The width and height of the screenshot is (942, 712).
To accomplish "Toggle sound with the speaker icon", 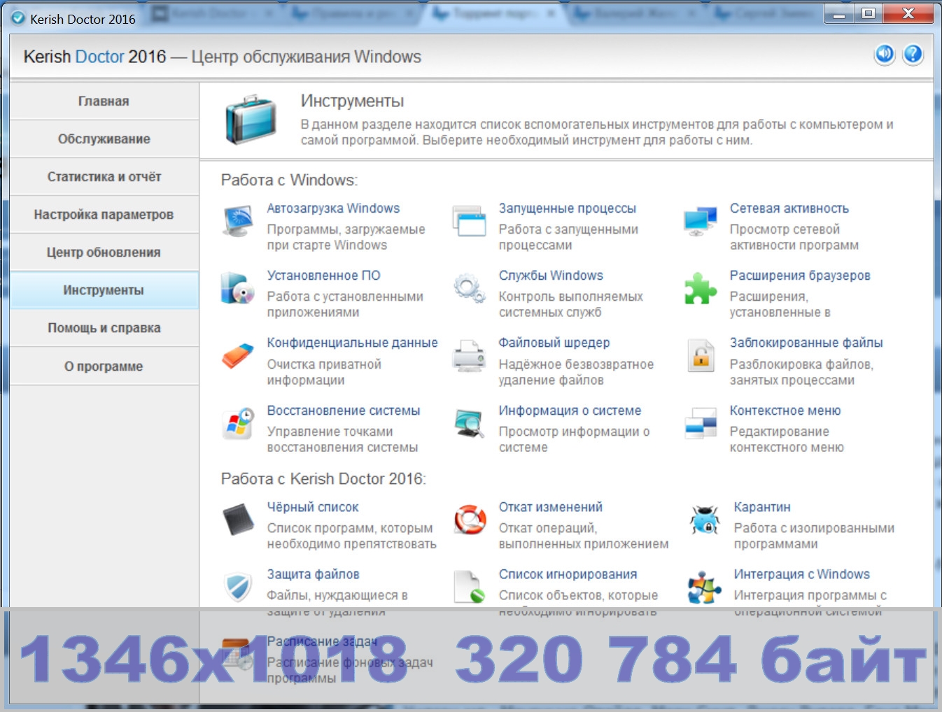I will (885, 55).
